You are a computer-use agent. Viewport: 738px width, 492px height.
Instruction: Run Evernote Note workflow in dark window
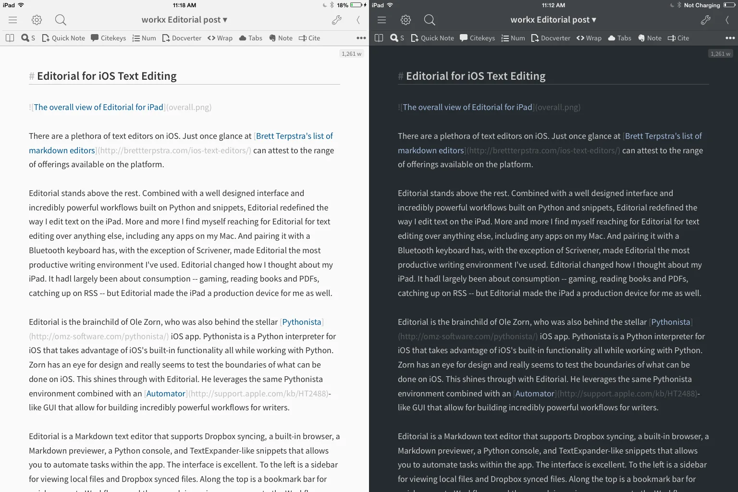[650, 38]
